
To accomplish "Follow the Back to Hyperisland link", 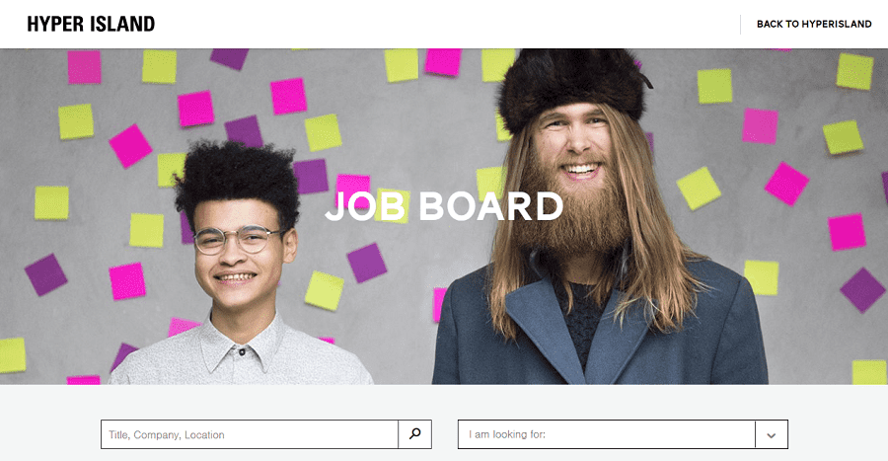I will coord(814,24).
